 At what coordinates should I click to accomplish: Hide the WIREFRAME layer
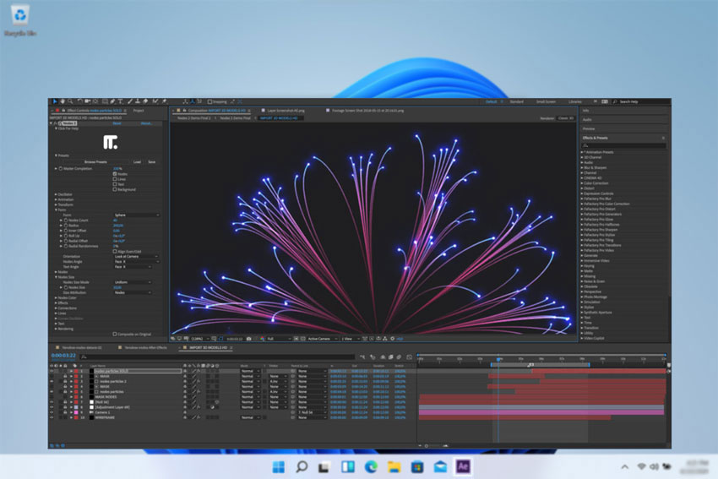pos(52,417)
